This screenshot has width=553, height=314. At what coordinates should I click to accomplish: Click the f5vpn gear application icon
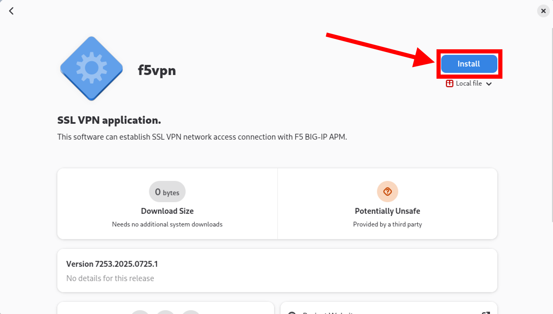point(92,68)
